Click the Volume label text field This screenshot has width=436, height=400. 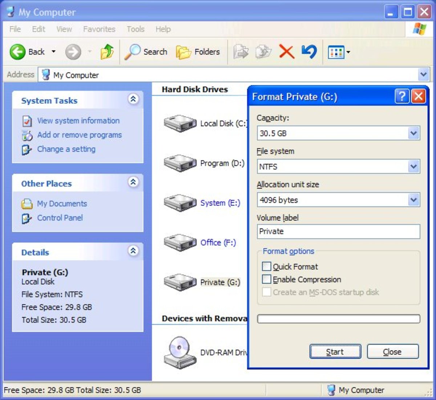[x=338, y=232]
